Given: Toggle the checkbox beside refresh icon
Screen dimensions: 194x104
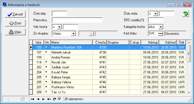Looking at the screenshot, I should pos(60,99).
